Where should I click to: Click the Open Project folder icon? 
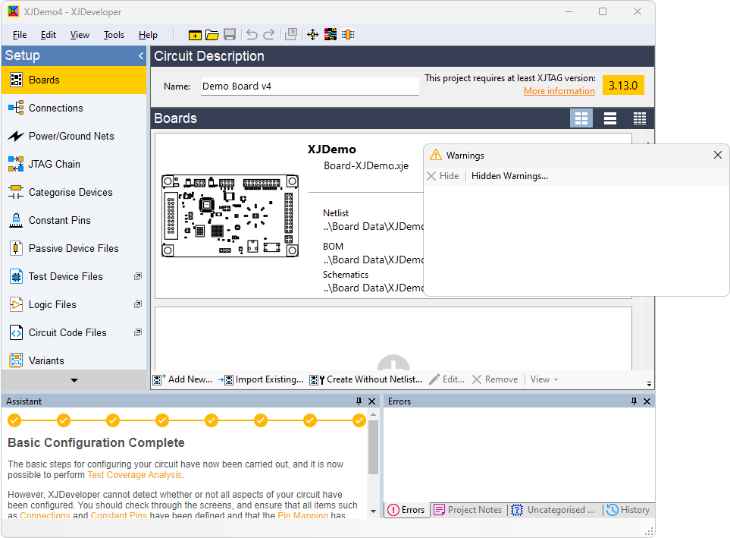click(x=212, y=35)
